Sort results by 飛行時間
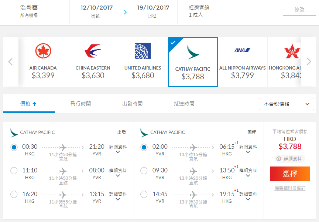Viewport: 319px width, 222px height. tap(81, 104)
